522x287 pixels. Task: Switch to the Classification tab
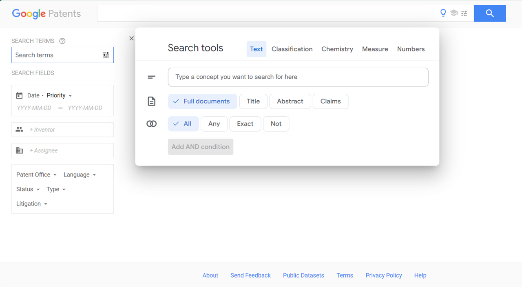(x=292, y=49)
